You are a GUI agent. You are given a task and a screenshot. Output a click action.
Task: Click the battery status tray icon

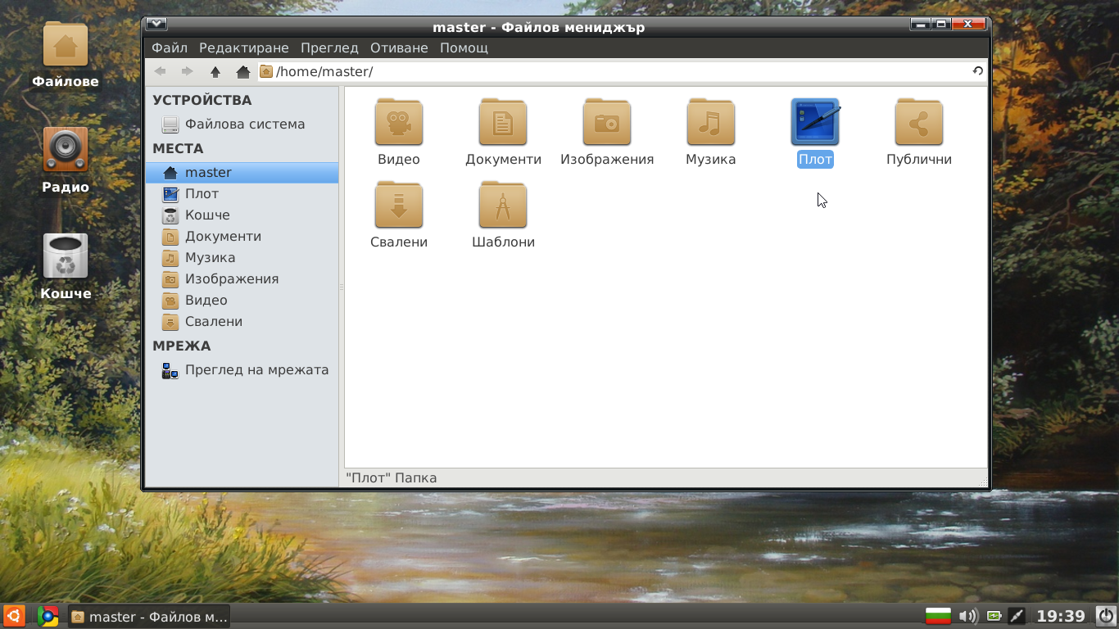(994, 616)
